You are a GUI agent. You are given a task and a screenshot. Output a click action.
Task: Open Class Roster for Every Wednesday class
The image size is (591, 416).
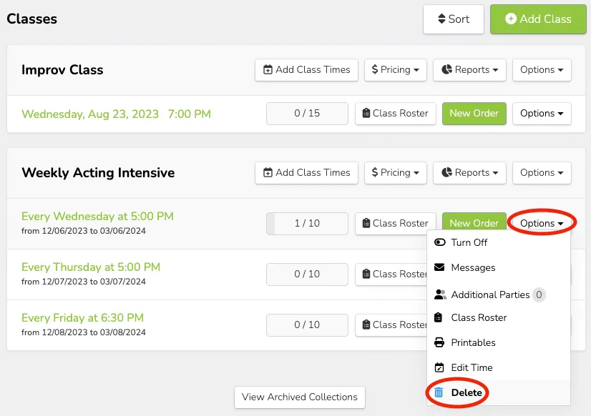396,224
